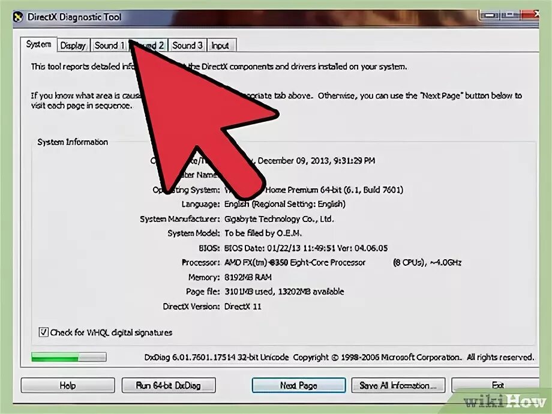Click the 8192MB RAM memory value
The width and height of the screenshot is (552, 414).
pos(248,277)
